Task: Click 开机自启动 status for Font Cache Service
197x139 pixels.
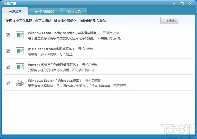Action: point(111,33)
